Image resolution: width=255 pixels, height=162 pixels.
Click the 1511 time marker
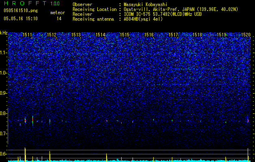coord(27,34)
